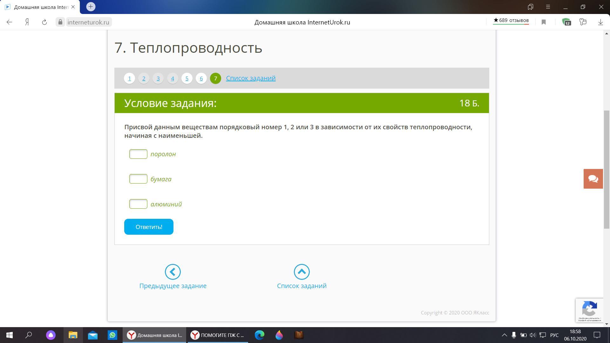Click the input box next to алюминий
This screenshot has height=343, width=610.
(138, 204)
